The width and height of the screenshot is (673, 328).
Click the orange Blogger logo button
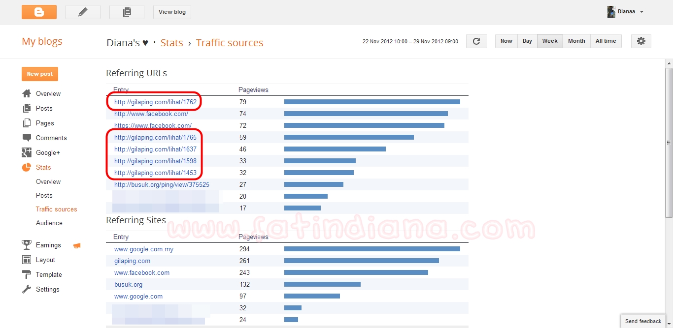39,12
